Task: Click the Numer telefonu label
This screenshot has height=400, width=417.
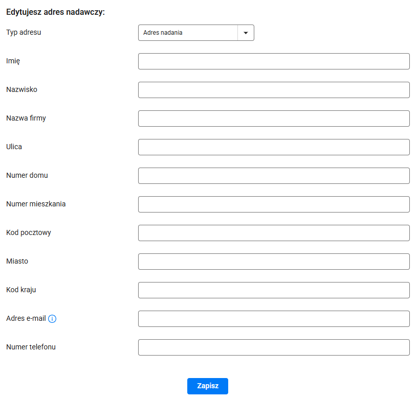Action: coord(31,347)
